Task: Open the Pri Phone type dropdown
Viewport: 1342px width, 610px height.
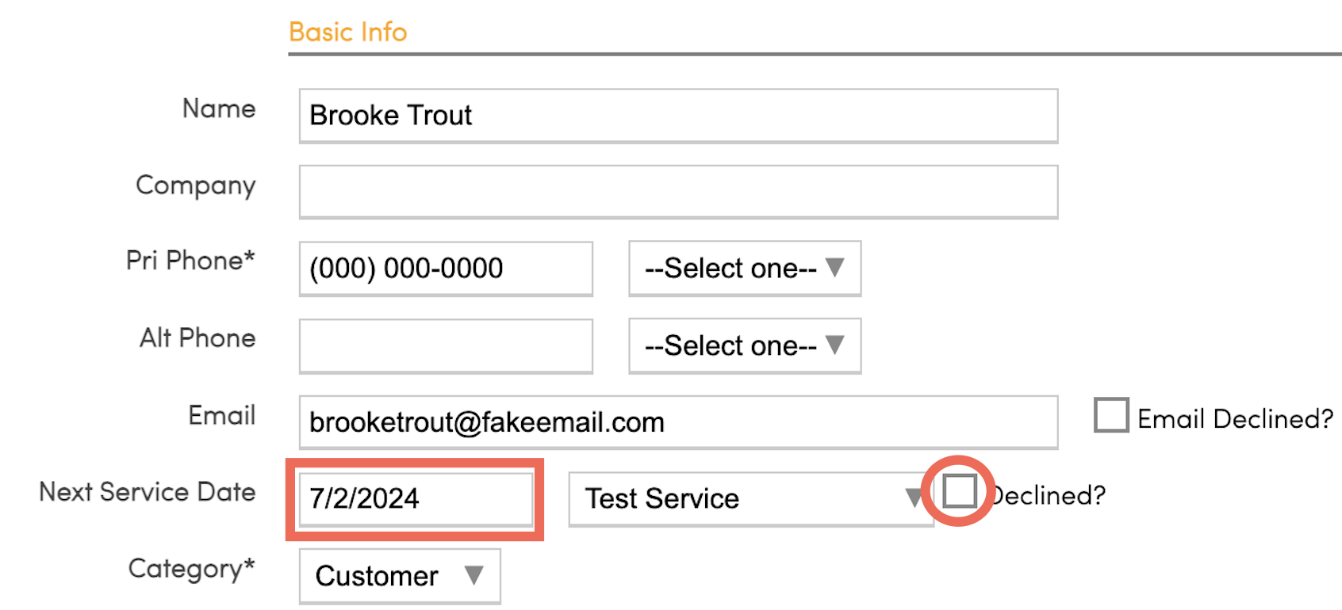Action: pyautogui.click(x=744, y=269)
